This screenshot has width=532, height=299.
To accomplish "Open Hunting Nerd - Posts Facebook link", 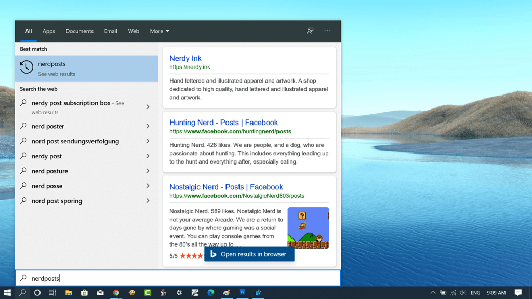I will [x=223, y=123].
